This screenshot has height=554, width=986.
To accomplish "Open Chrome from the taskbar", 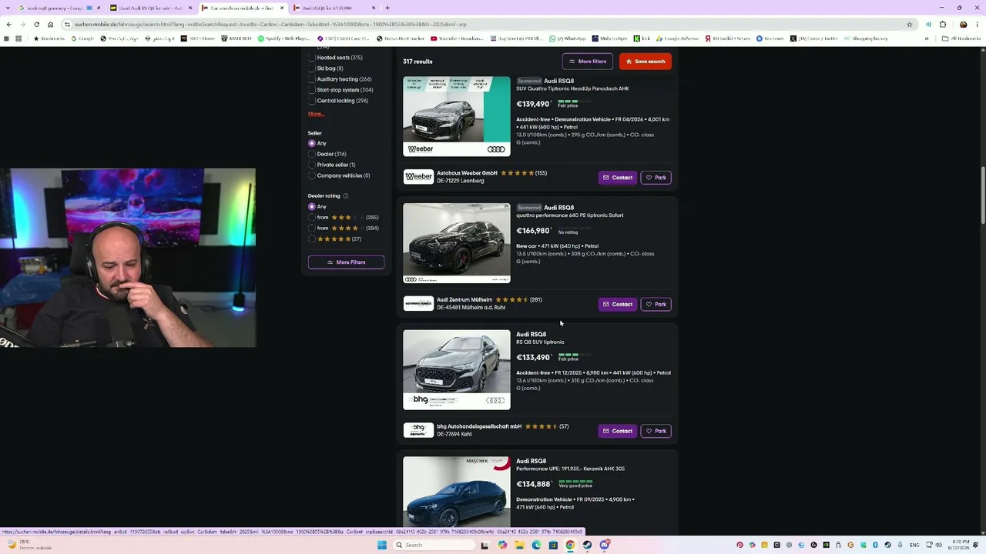I will pyautogui.click(x=570, y=546).
